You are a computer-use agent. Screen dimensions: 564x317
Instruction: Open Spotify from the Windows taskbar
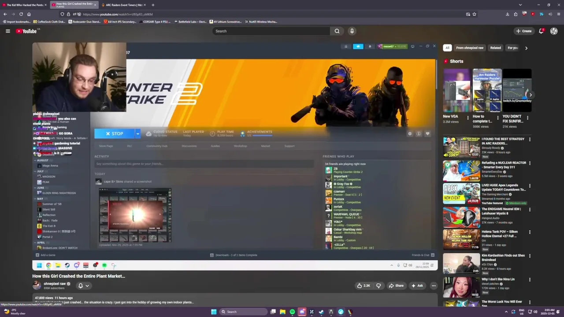pos(292,312)
